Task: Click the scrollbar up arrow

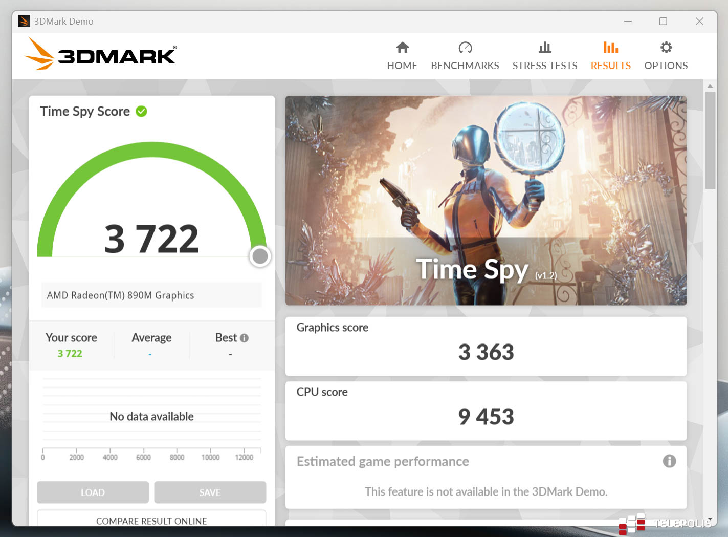Action: tap(710, 85)
